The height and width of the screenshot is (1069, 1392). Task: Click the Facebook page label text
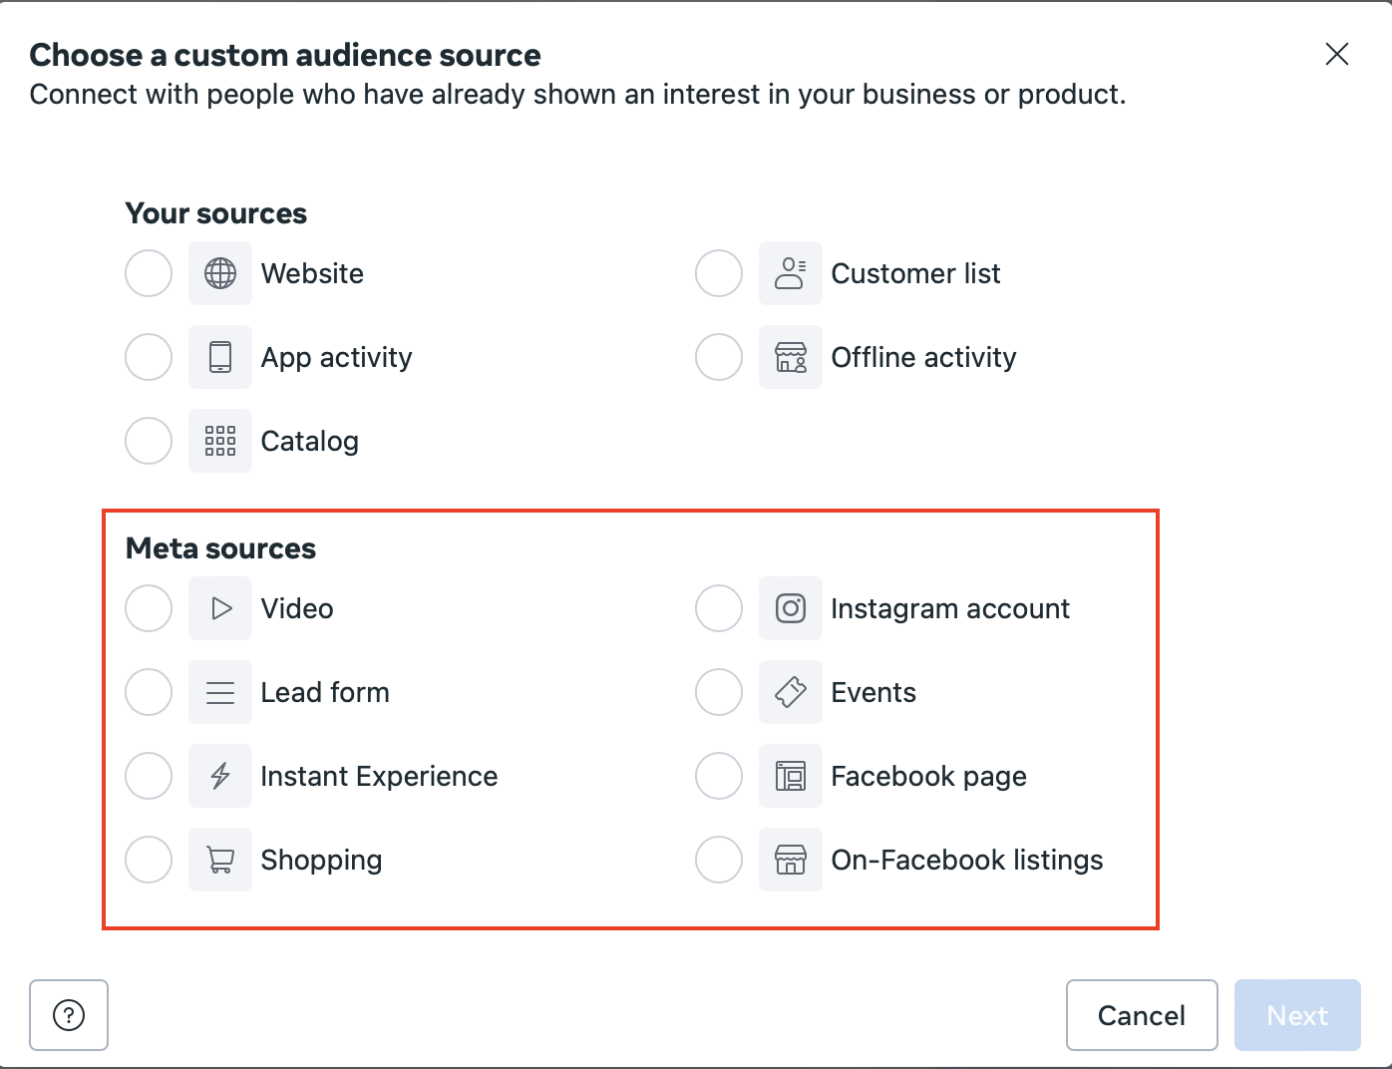pos(928,777)
